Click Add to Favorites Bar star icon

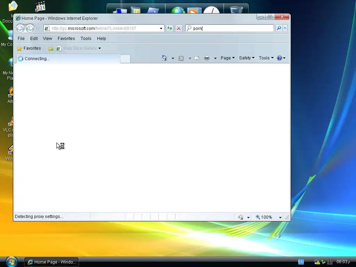[x=51, y=48]
